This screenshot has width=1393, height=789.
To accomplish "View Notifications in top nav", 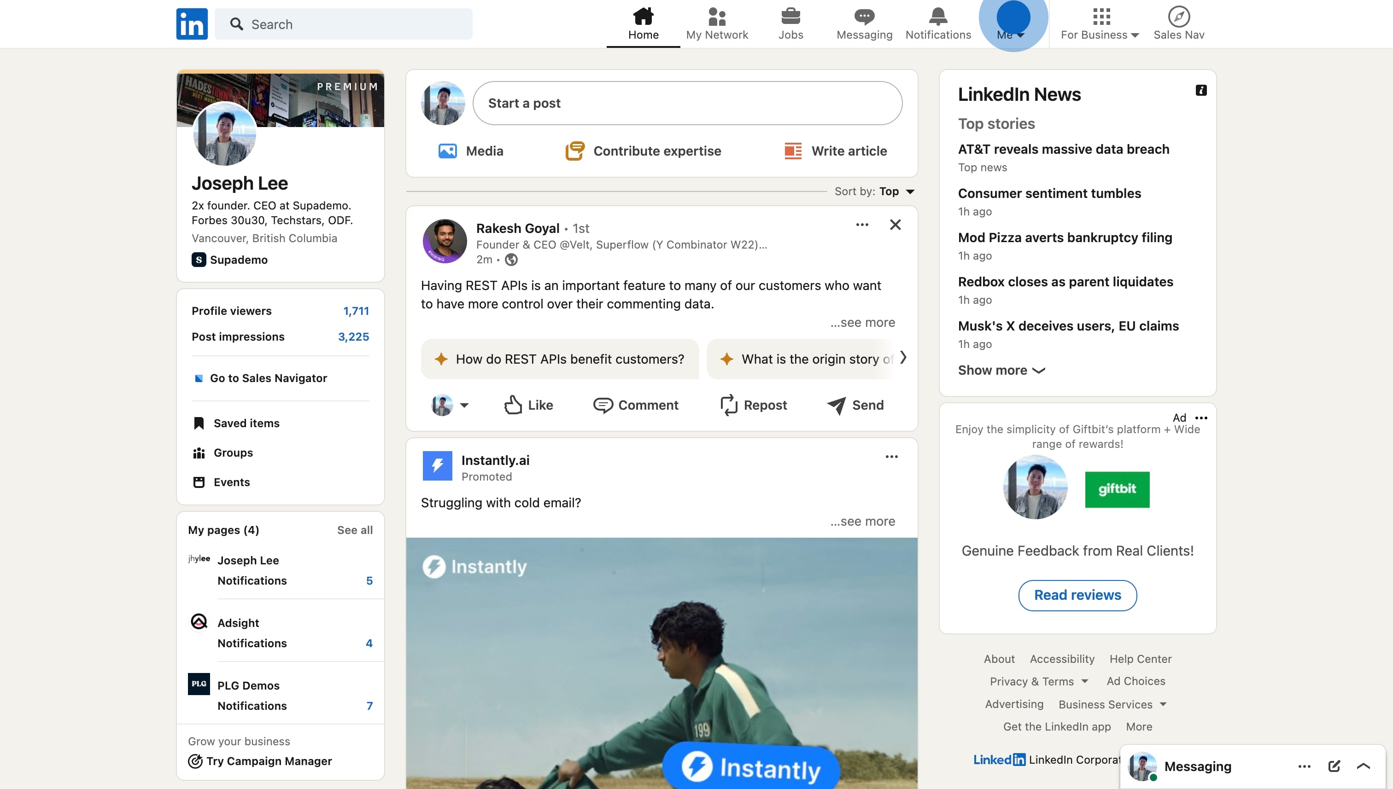I will (x=938, y=24).
